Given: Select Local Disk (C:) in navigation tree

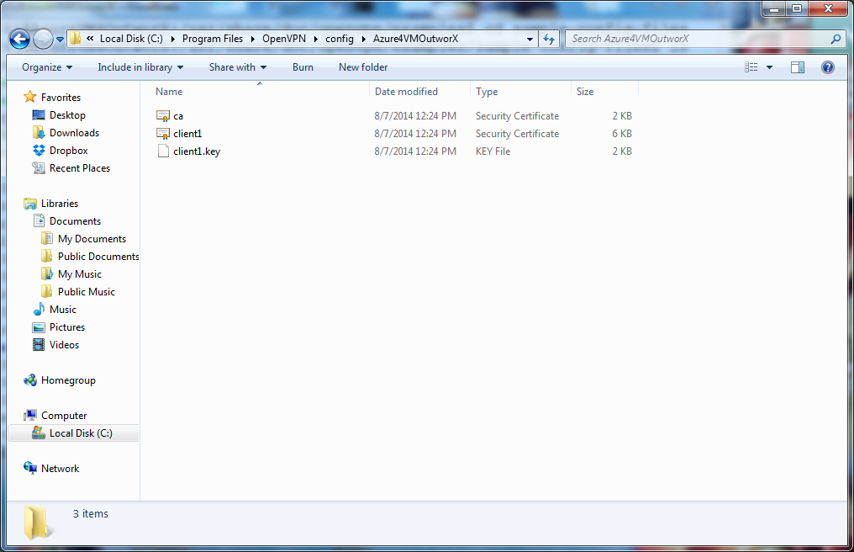Looking at the screenshot, I should tap(80, 433).
